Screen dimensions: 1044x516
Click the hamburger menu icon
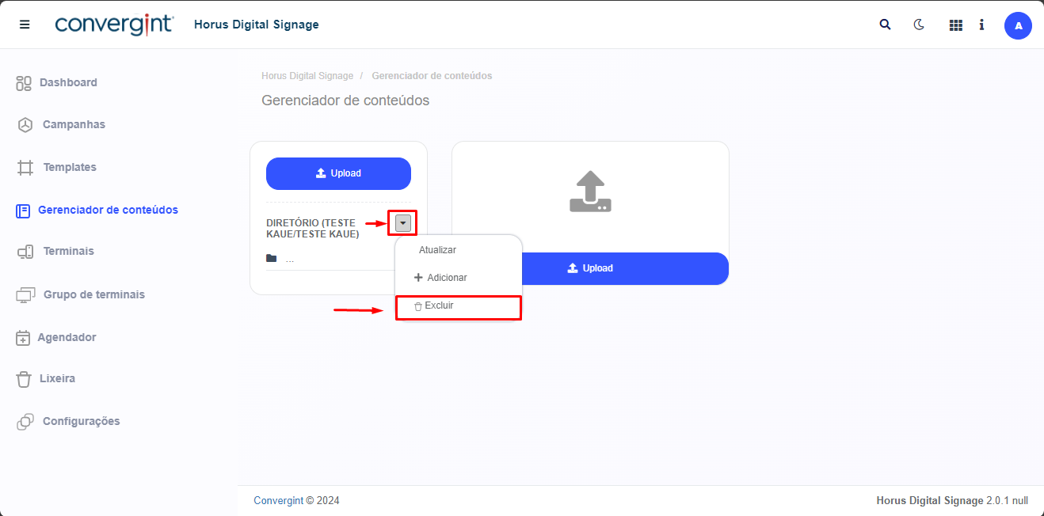point(25,25)
